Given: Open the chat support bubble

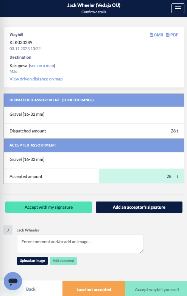Looking at the screenshot, I should click(13, 281).
